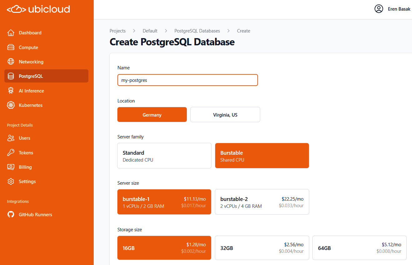Select Virginia, US location
Image resolution: width=412 pixels, height=265 pixels.
225,115
